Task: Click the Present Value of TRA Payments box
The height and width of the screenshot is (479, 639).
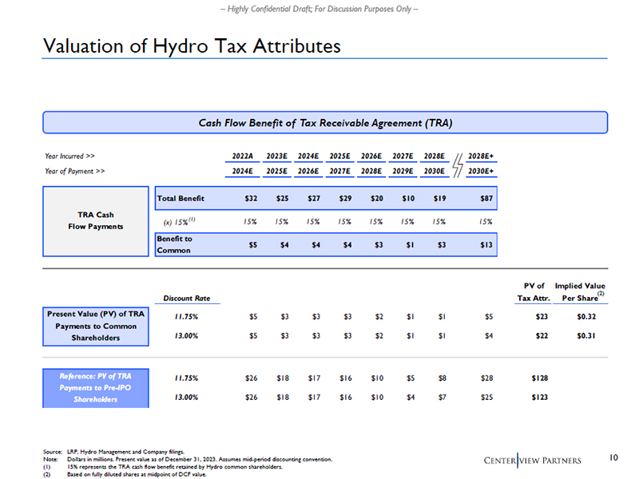Action: [95, 326]
